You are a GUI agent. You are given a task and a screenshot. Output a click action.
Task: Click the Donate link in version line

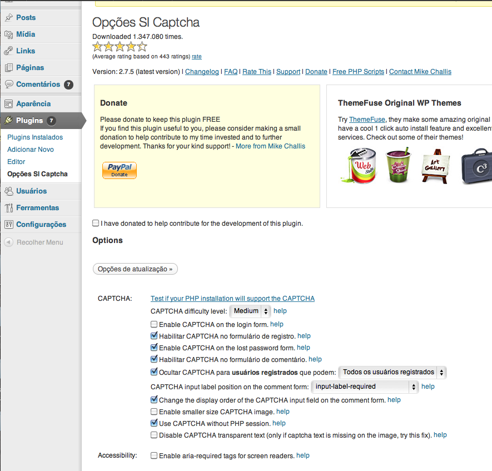(316, 72)
